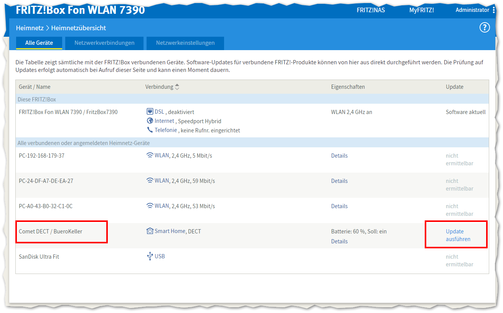Click WLAN icon for PC-192-168-179-37
The image size is (503, 313).
click(150, 155)
